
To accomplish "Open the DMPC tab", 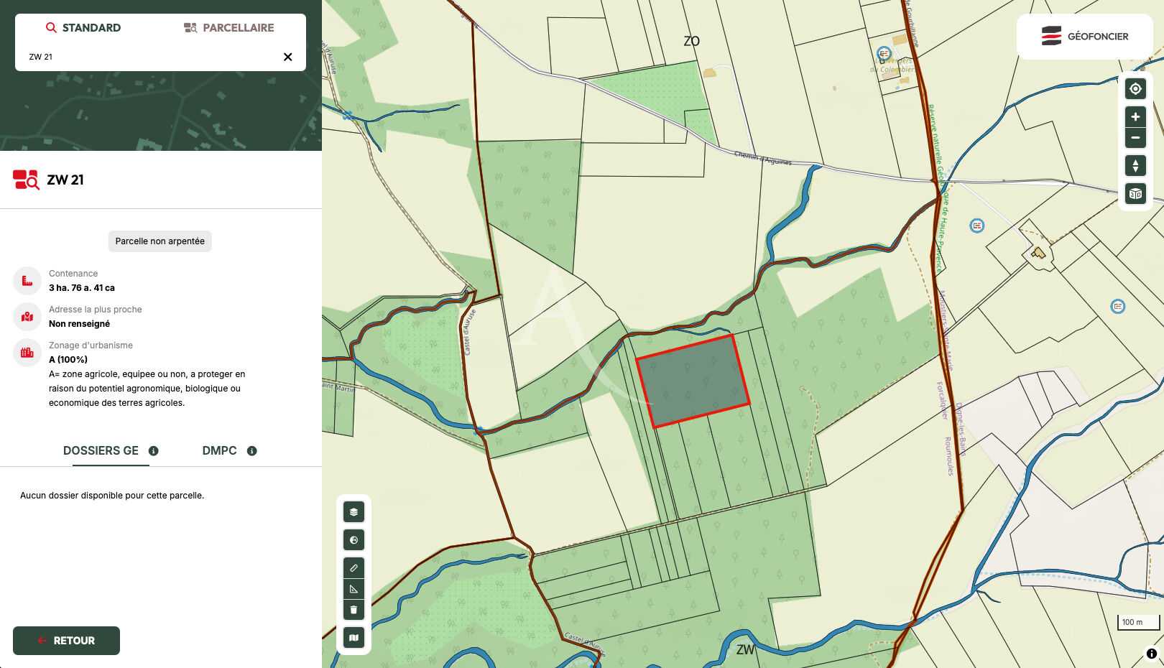I will coord(219,451).
